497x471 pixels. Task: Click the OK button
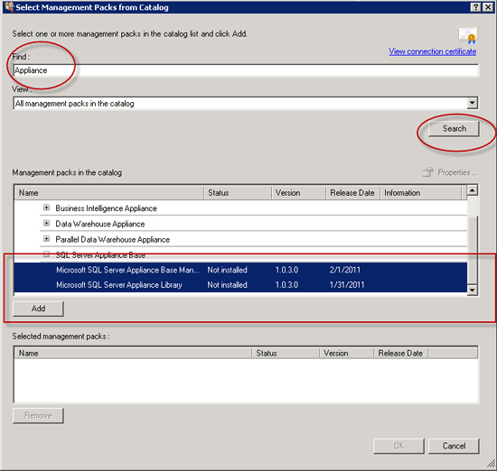pos(399,446)
